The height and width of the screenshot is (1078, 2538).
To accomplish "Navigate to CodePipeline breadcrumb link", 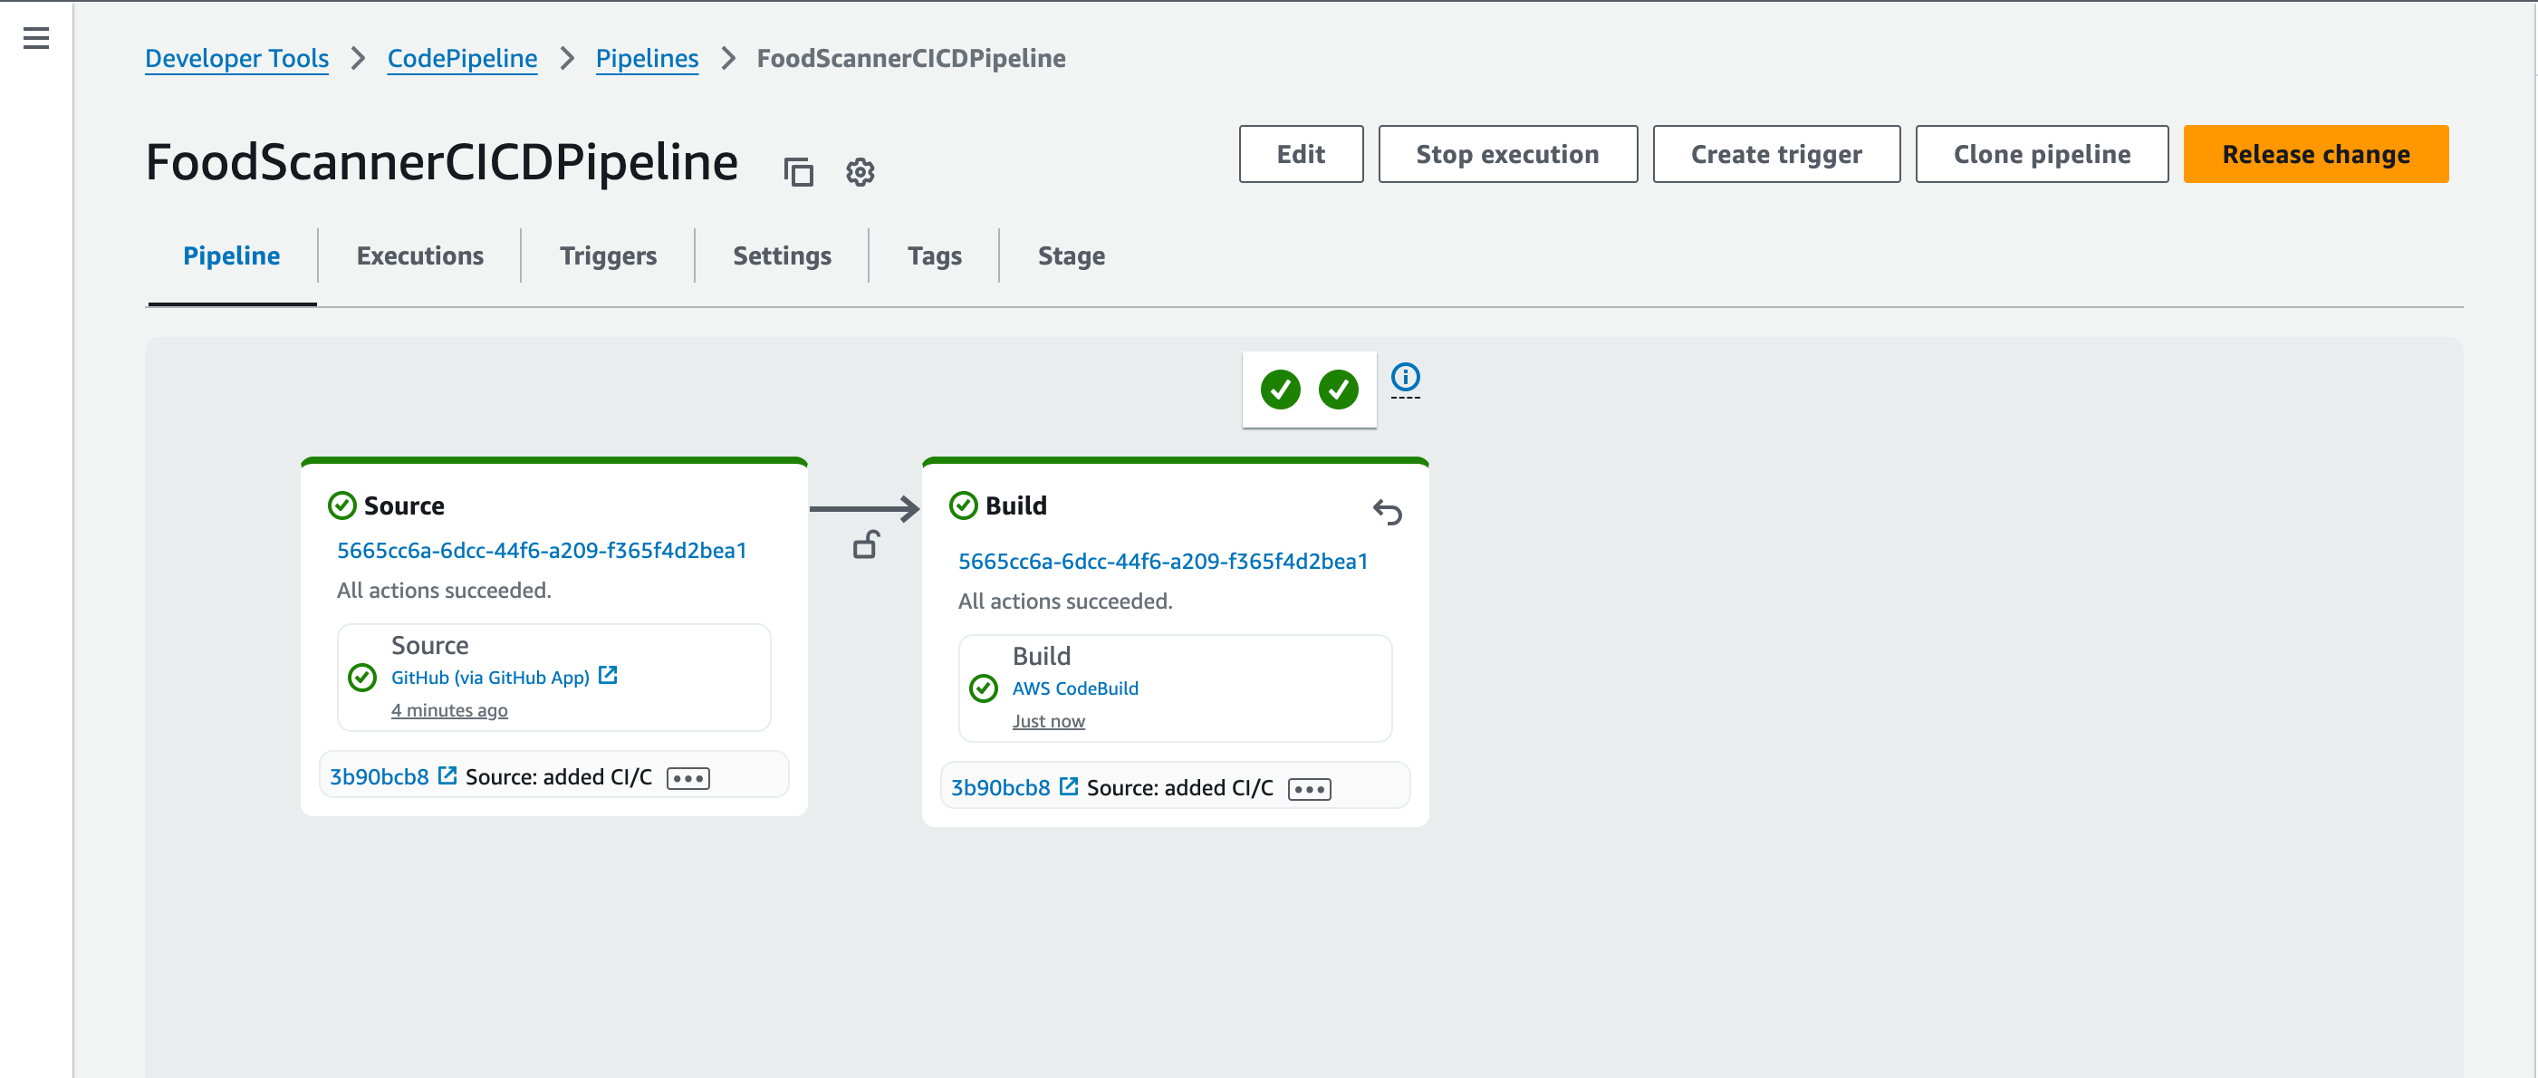I will point(462,59).
